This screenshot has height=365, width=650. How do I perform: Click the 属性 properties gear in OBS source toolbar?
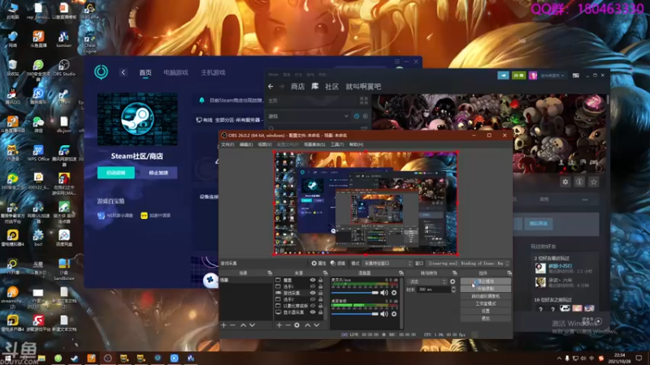318,263
